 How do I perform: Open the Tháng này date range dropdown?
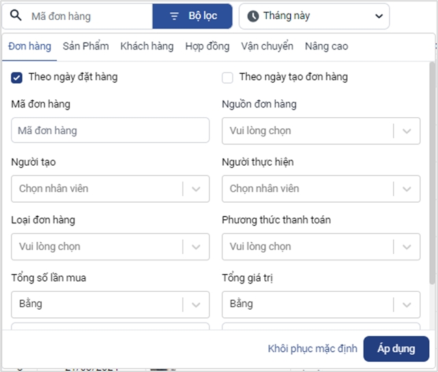pyautogui.click(x=314, y=16)
